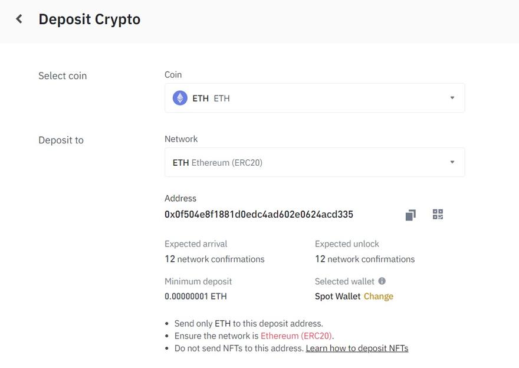Open Learn how to deposit NFTs
The width and height of the screenshot is (519, 368).
coord(357,348)
